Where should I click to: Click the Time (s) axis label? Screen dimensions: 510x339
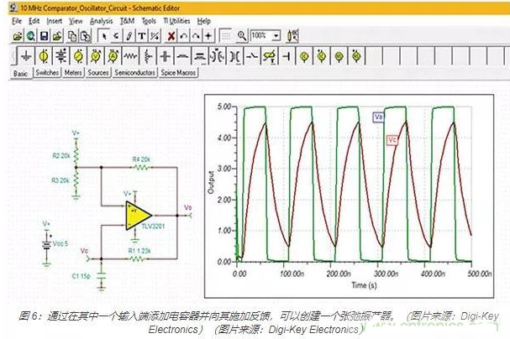click(x=364, y=285)
